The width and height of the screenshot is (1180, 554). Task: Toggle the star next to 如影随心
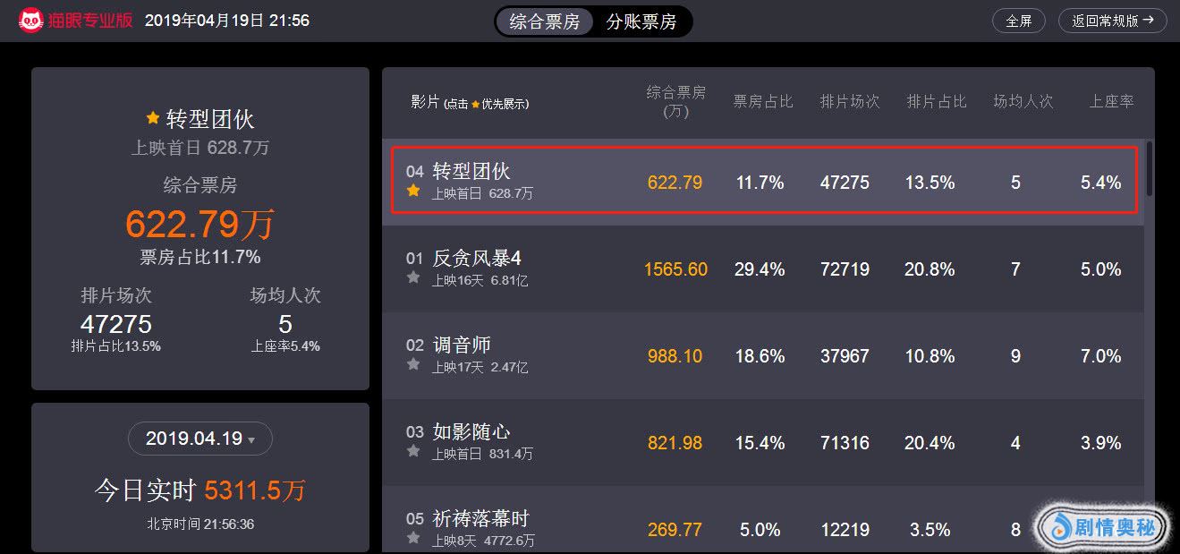[413, 451]
